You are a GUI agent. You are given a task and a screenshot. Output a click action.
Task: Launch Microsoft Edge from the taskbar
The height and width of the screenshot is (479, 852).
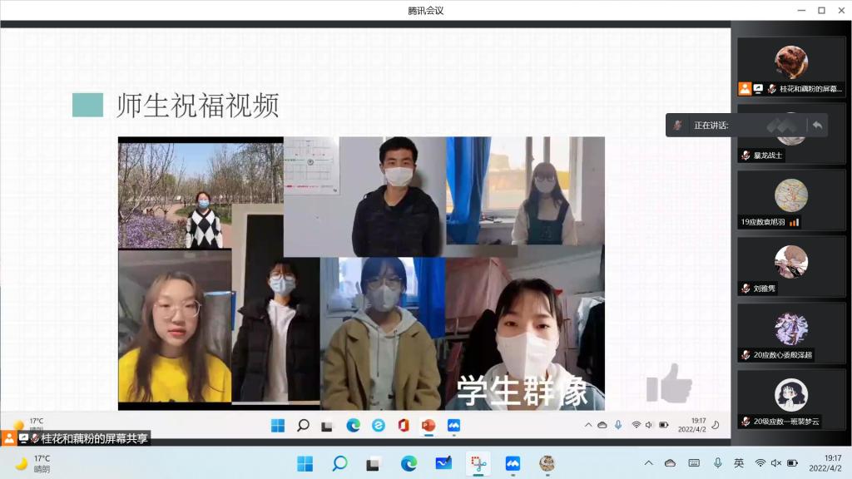[409, 463]
